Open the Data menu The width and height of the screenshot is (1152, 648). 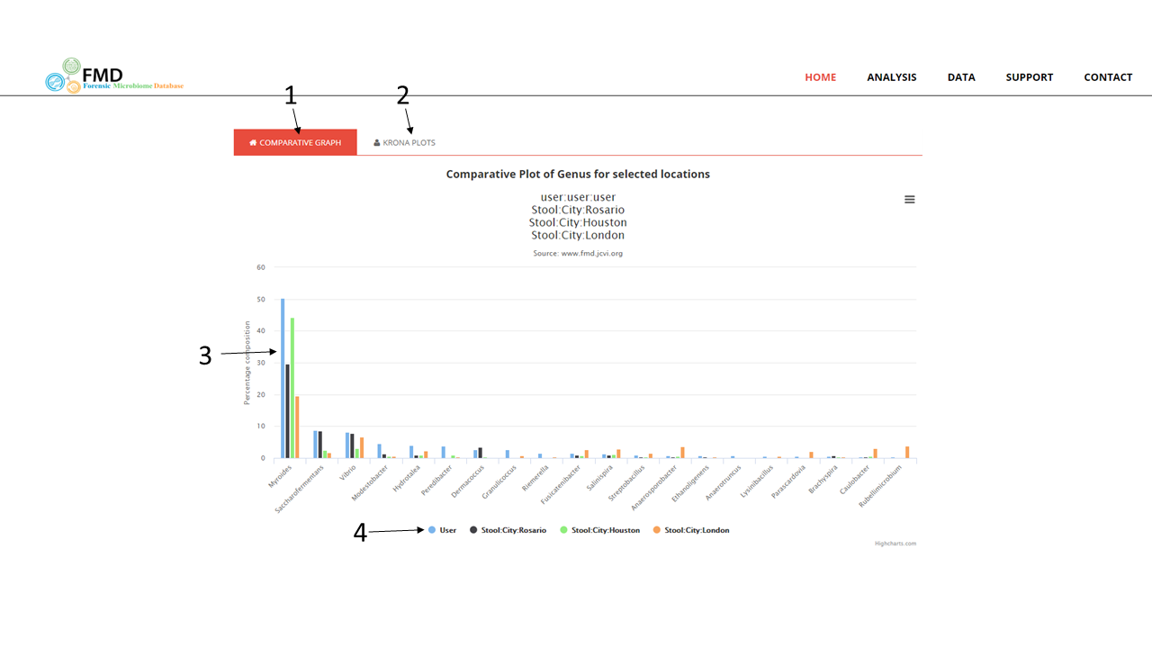click(x=961, y=77)
